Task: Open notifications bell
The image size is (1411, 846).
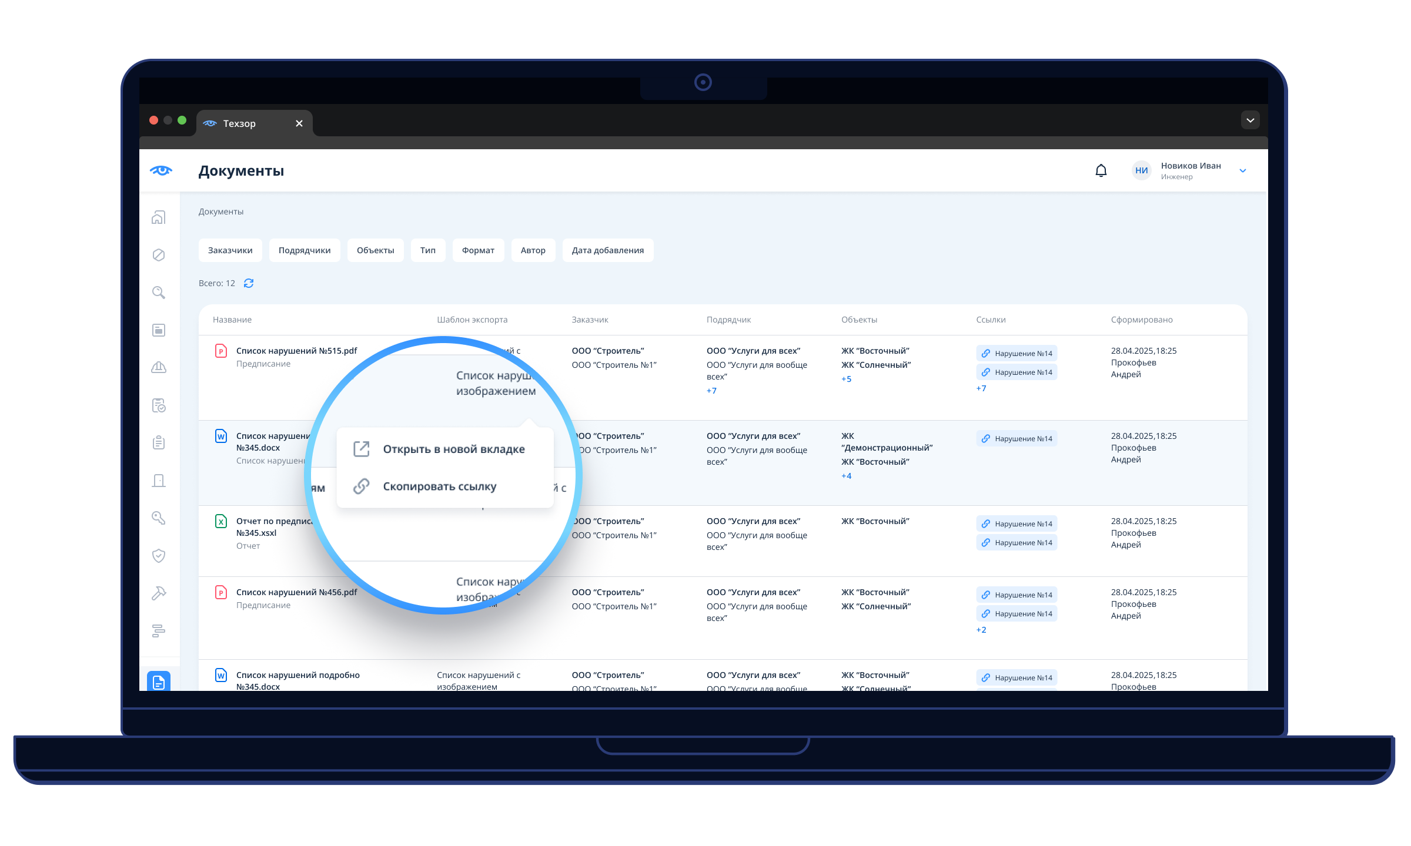Action: point(1101,170)
